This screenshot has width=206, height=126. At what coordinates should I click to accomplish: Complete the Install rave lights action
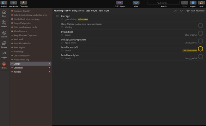click(x=200, y=57)
